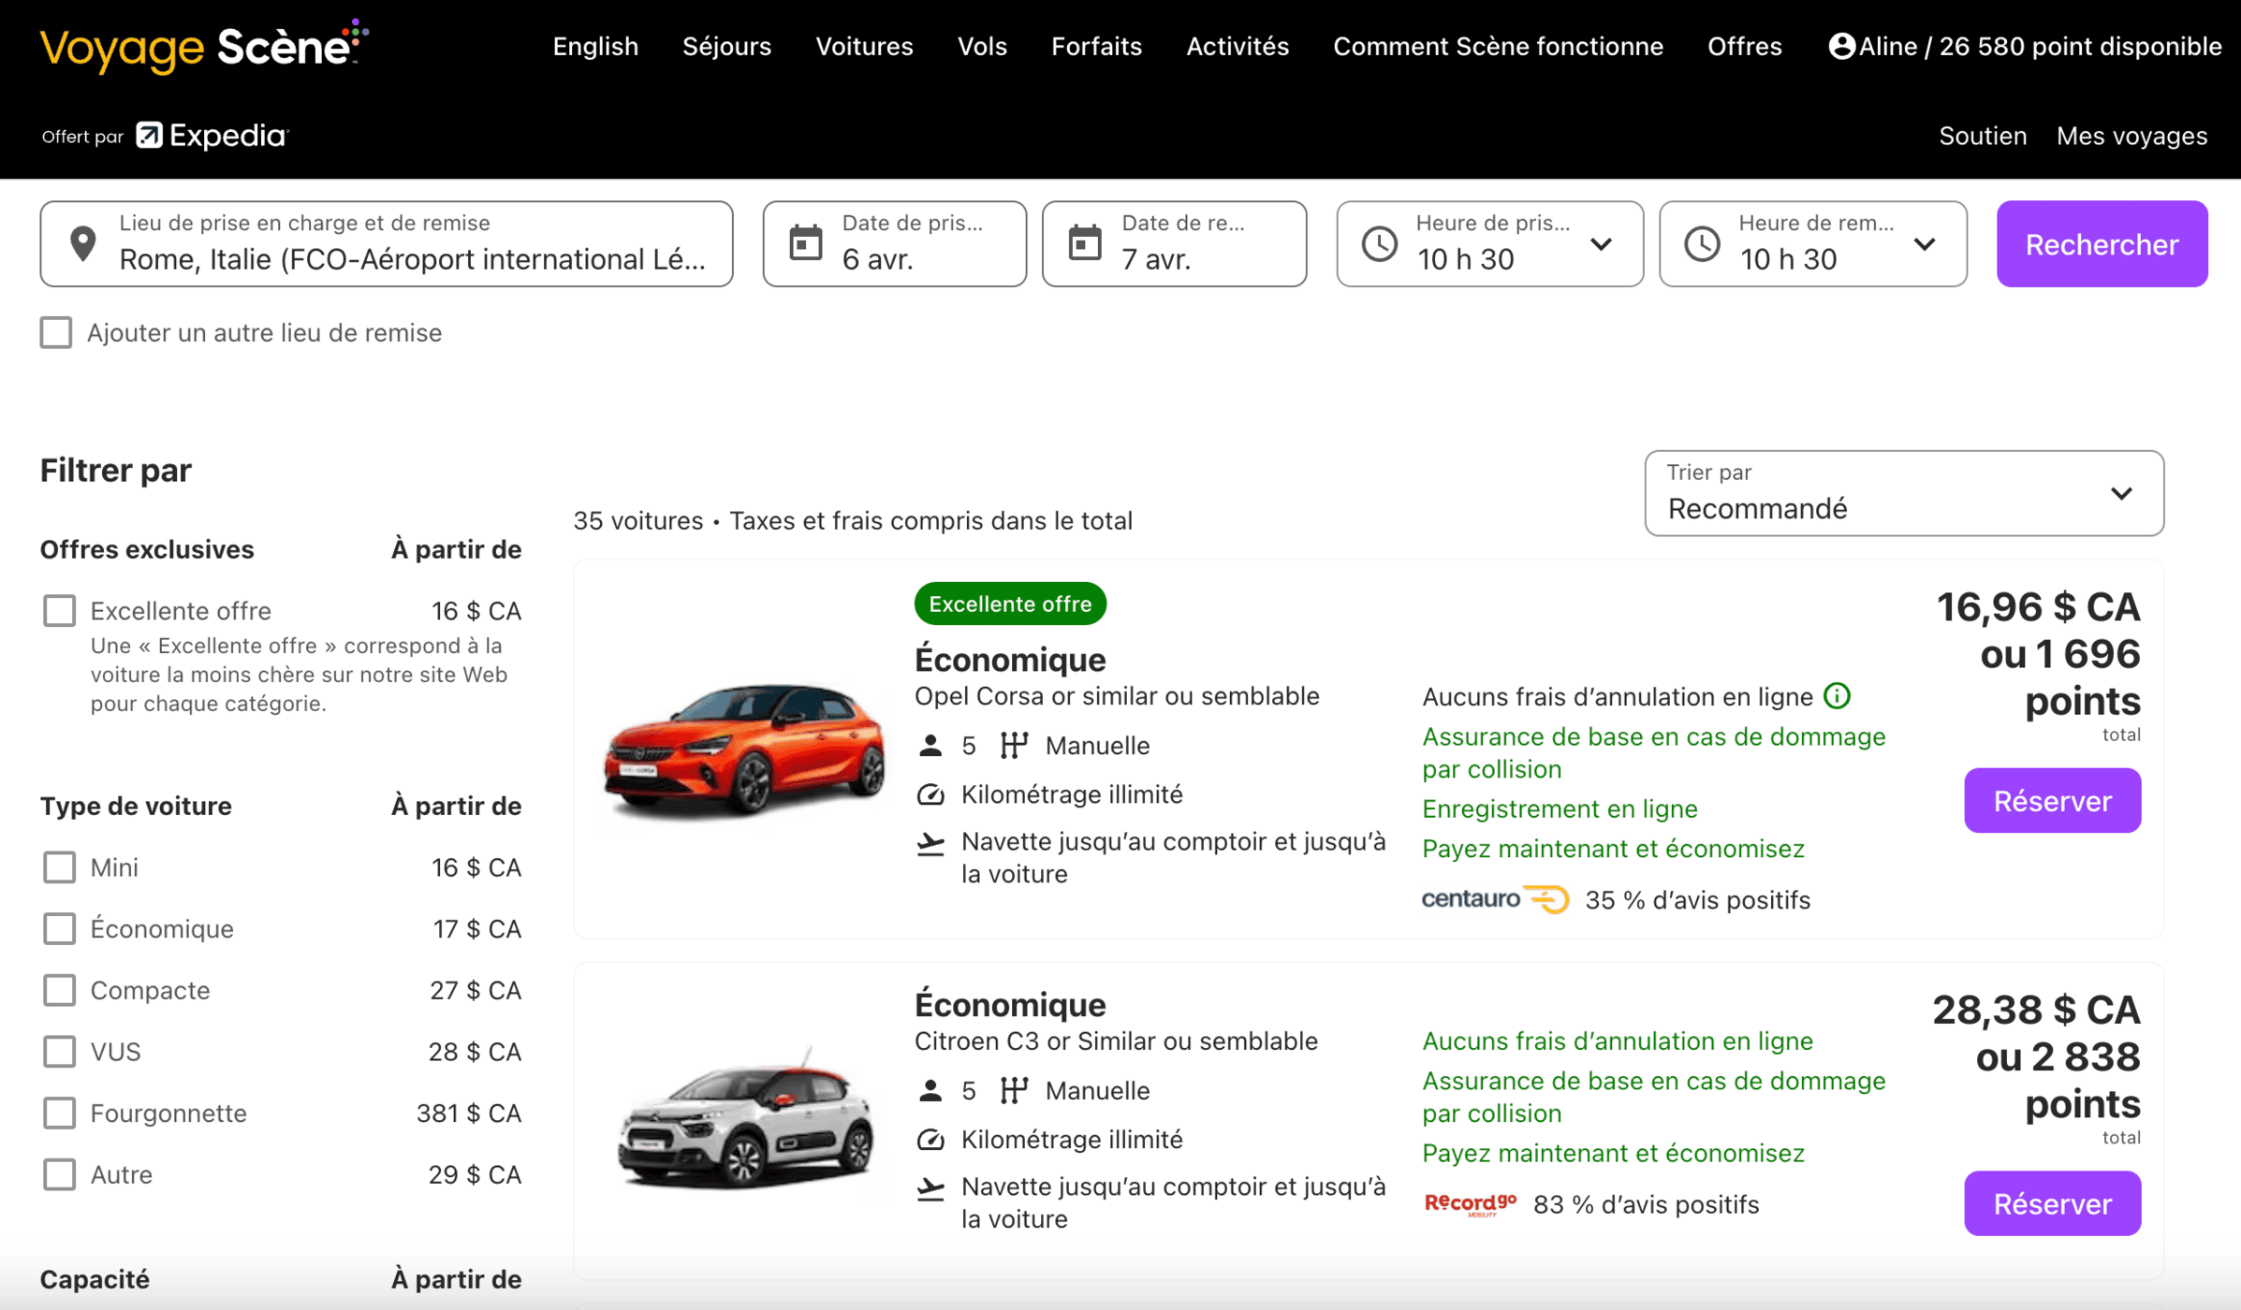The height and width of the screenshot is (1310, 2241).
Task: Switch language to English
Action: tap(595, 46)
